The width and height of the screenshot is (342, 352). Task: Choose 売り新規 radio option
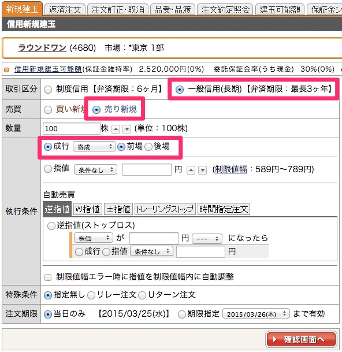[96, 110]
